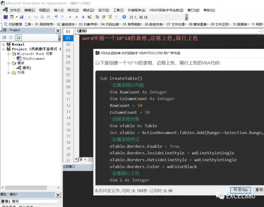Select ThisDocument in project tree
This screenshot has height=207, width=264.
click(x=33, y=58)
